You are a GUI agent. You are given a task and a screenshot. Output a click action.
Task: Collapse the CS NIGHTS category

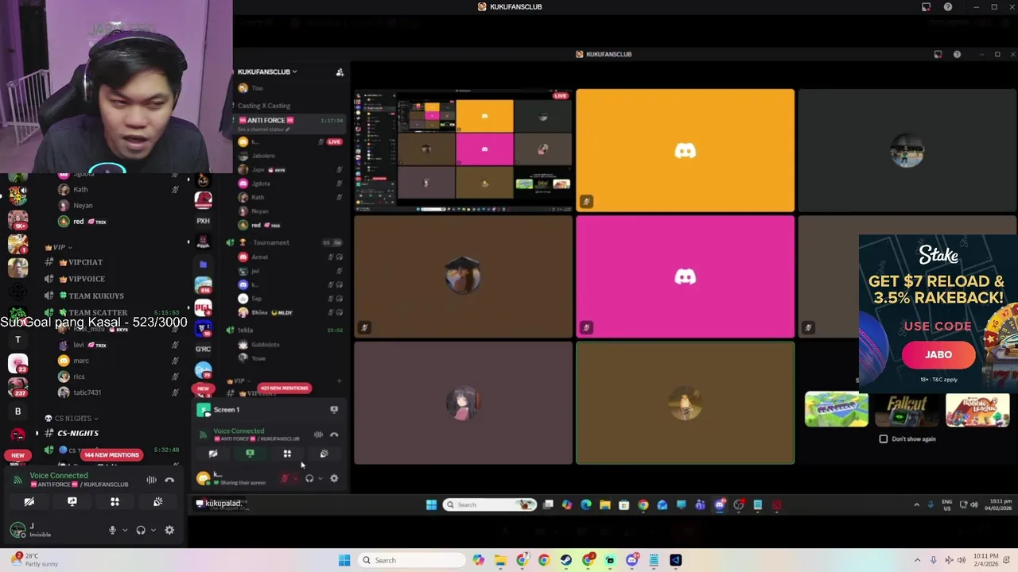coord(71,418)
